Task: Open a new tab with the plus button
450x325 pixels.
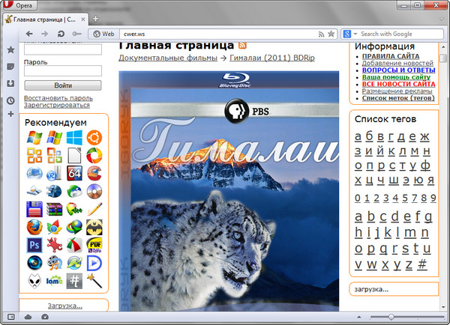Action: tap(96, 18)
